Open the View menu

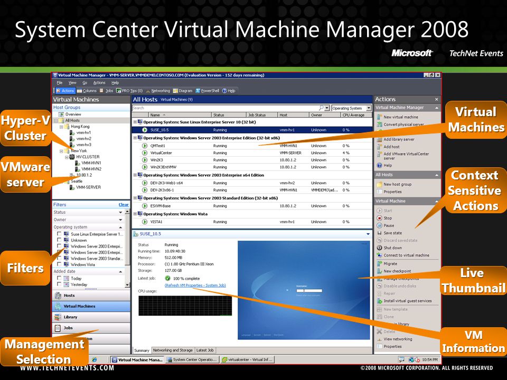point(72,83)
